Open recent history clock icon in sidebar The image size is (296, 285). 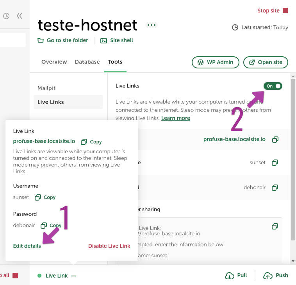pos(6,16)
